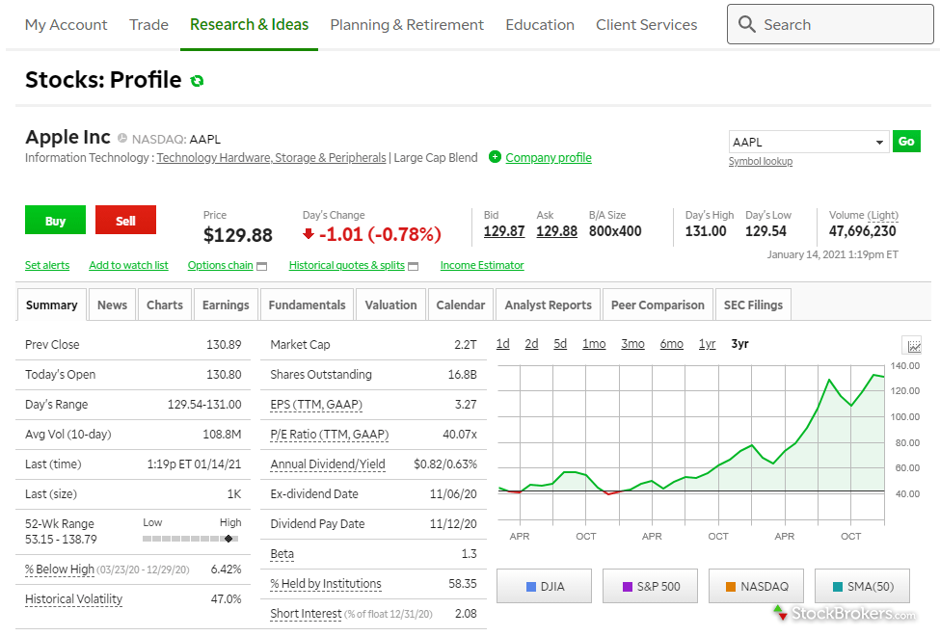Switch to the Fundamentals tab

[307, 305]
